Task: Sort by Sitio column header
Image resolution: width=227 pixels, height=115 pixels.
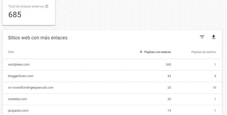Action: (11, 52)
